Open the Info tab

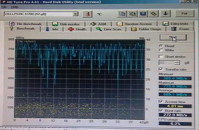pos(52,29)
